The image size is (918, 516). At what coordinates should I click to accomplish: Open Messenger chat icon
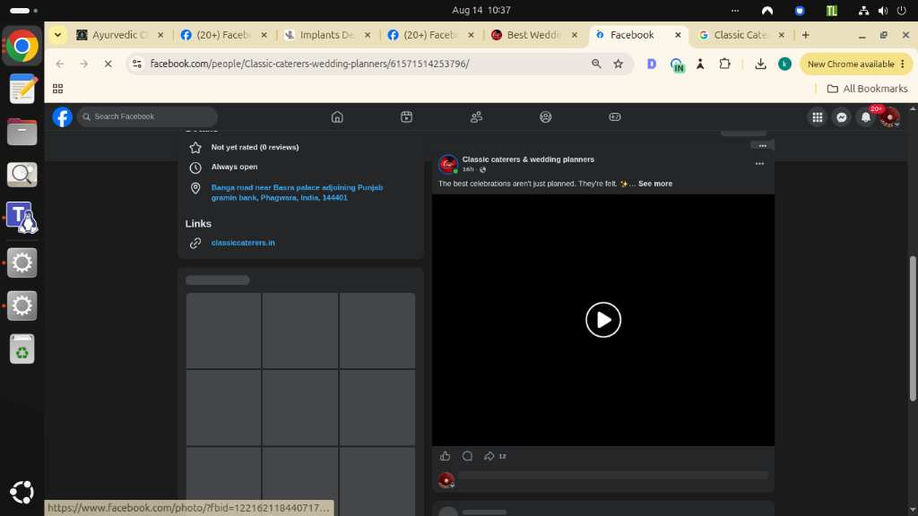pyautogui.click(x=841, y=117)
